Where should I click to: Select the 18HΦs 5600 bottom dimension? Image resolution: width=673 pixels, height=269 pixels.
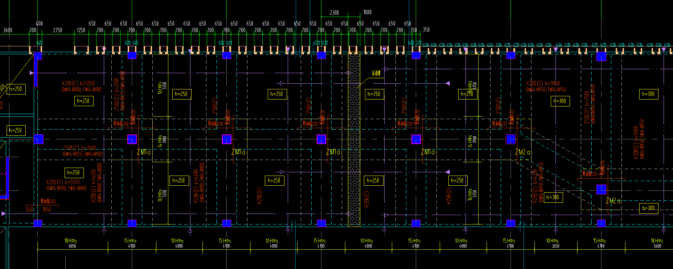click(x=657, y=243)
